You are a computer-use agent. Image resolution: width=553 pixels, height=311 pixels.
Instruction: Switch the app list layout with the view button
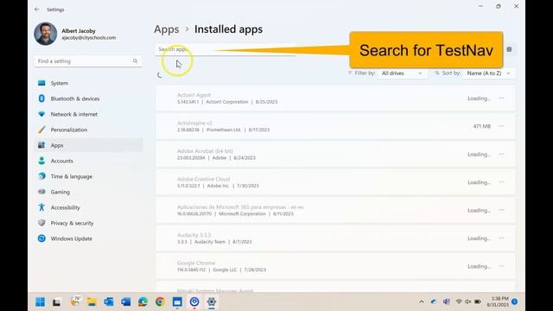(x=509, y=49)
